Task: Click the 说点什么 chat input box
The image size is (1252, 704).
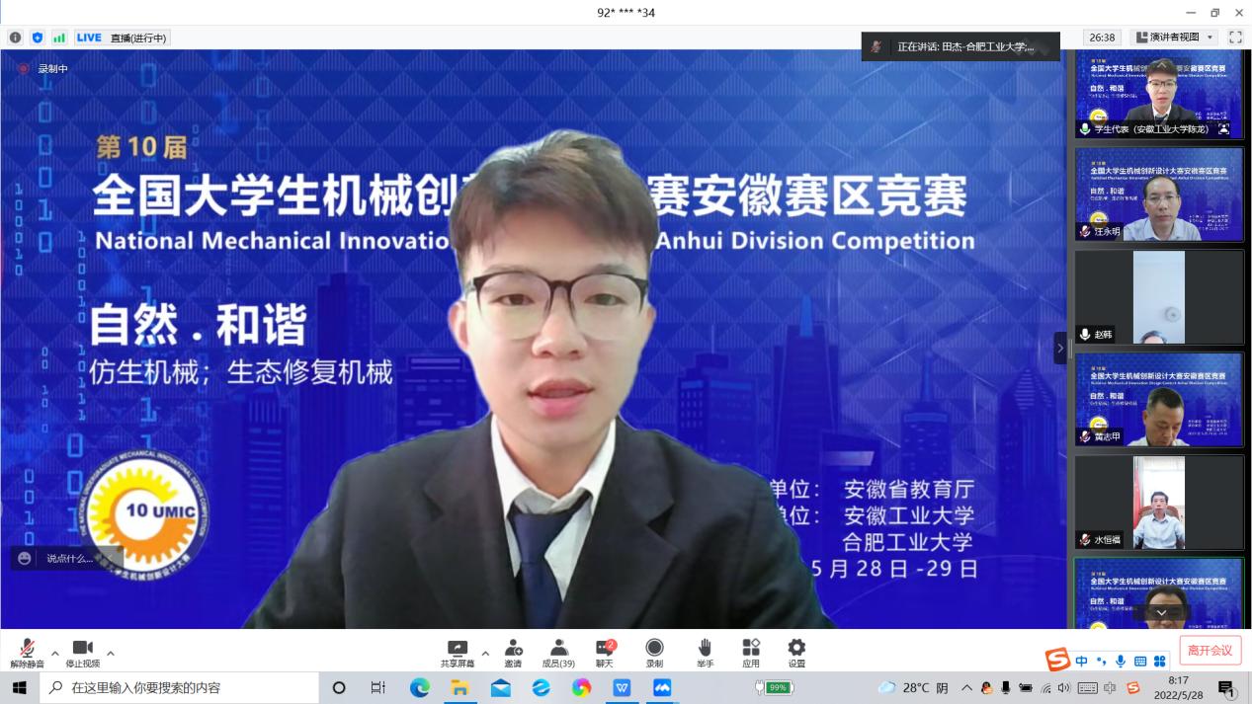Action: point(67,558)
